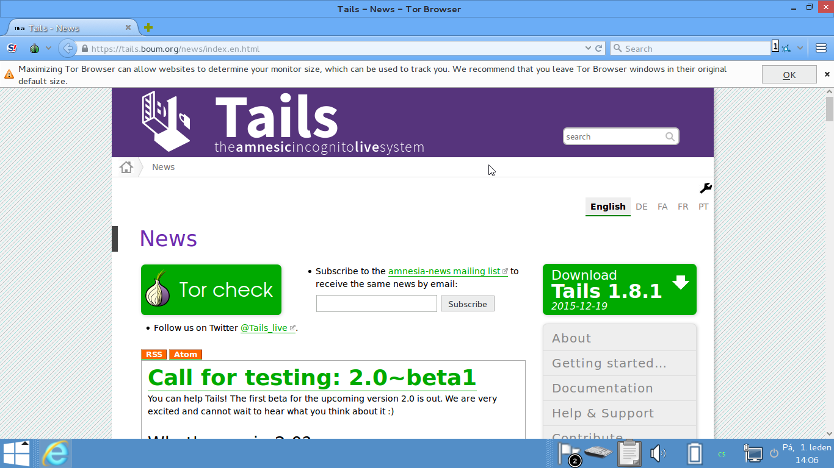Image resolution: width=834 pixels, height=468 pixels.
Task: Open 'Call for testing: 2.0~beta1' article
Action: point(312,378)
